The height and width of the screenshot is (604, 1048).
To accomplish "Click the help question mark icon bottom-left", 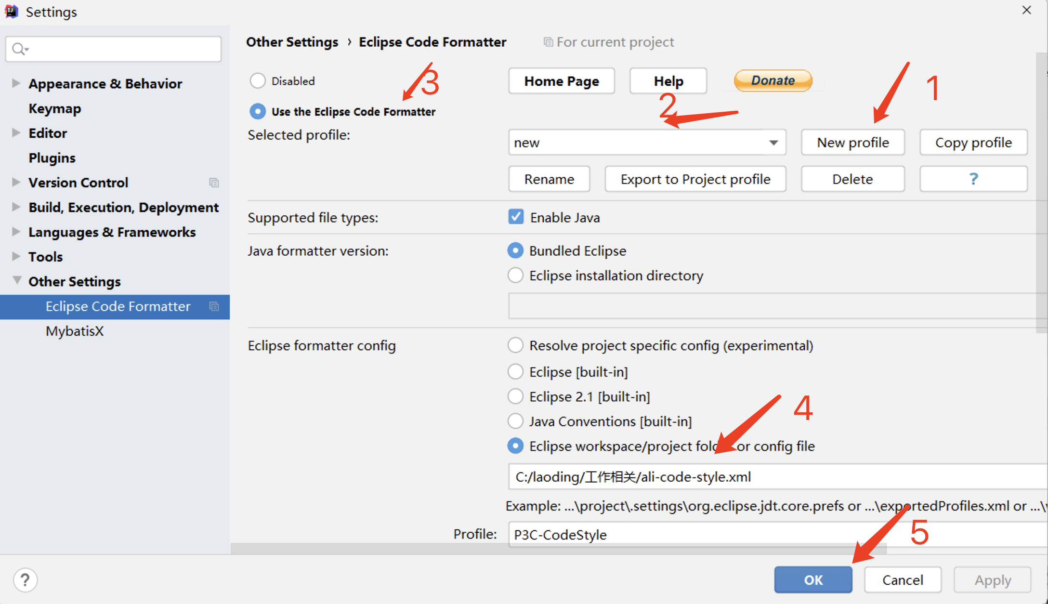I will pos(25,580).
